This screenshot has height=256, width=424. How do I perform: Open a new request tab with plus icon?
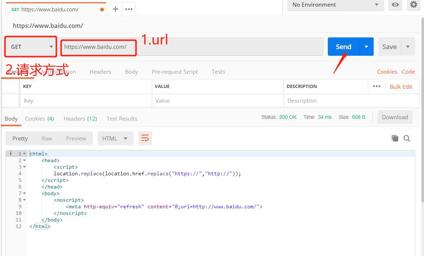click(x=116, y=9)
